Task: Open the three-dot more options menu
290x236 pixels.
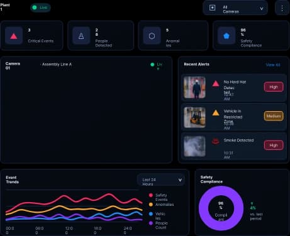Action: [x=282, y=8]
